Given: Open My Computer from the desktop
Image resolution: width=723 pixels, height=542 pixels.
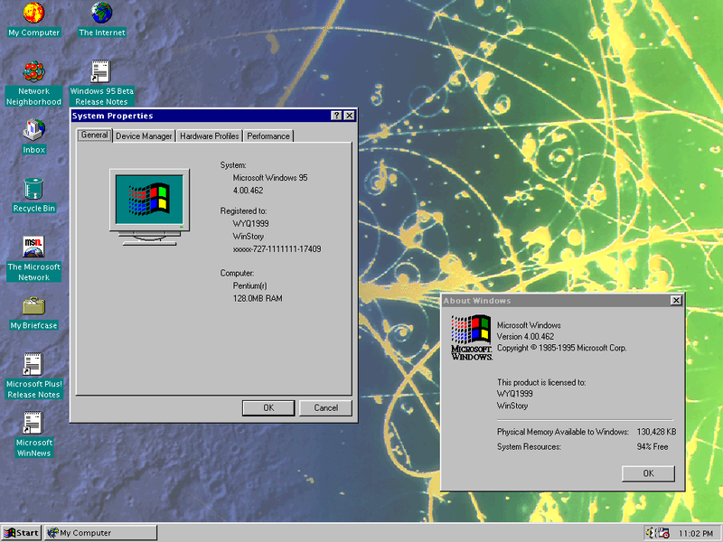Looking at the screenshot, I should tap(33, 14).
